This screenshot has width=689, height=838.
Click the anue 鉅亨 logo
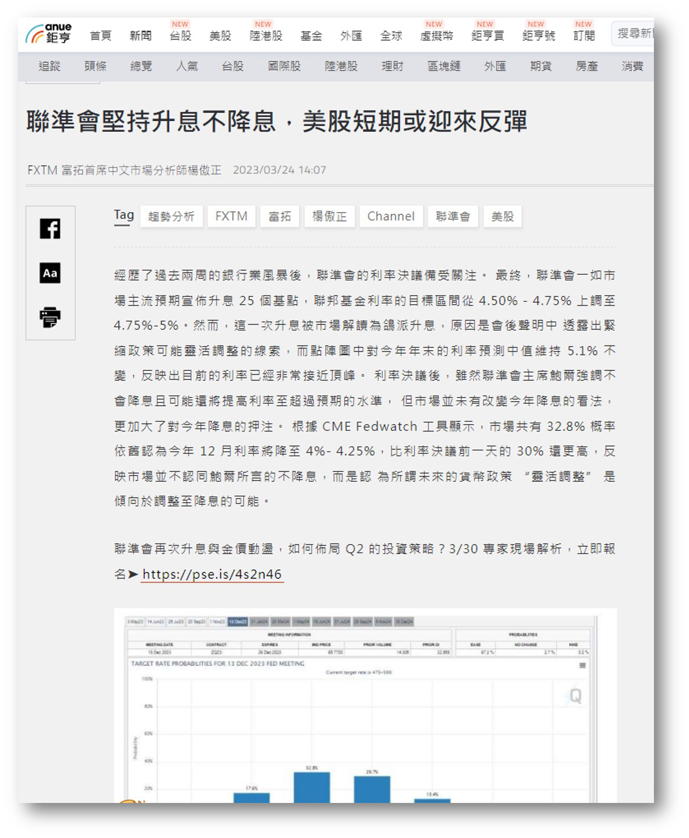click(49, 34)
